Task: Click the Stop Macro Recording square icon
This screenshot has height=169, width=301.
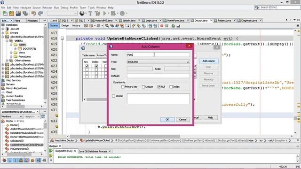Action: click(167, 26)
